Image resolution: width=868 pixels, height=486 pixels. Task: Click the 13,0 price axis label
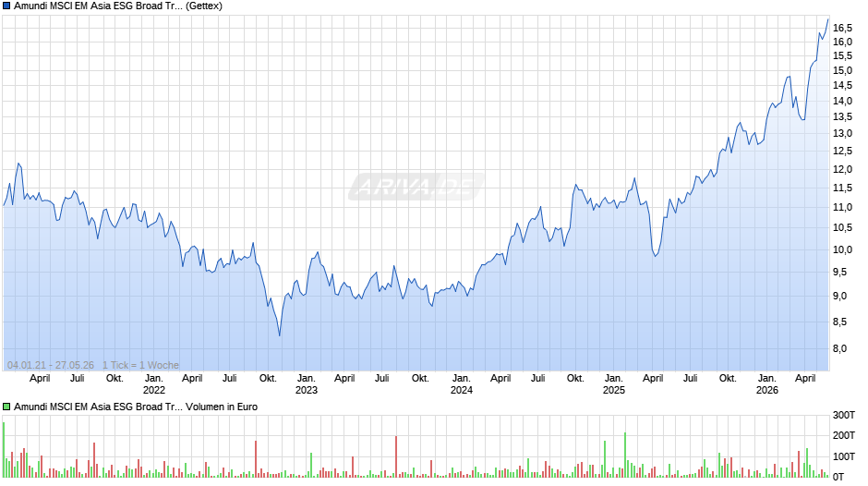(x=842, y=133)
